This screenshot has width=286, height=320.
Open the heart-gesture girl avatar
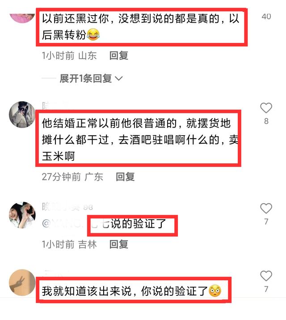(22, 215)
